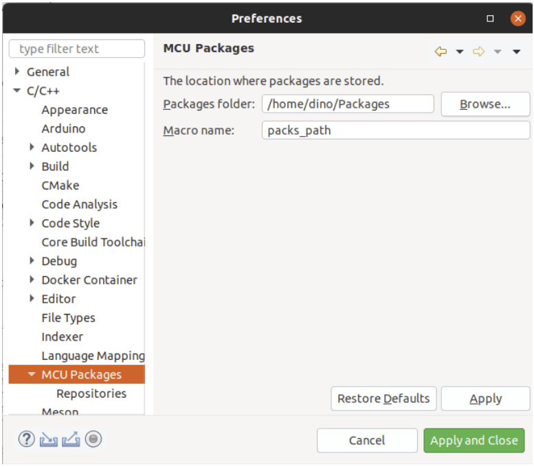Click the Macro name text field
This screenshot has width=534, height=467.
395,130
